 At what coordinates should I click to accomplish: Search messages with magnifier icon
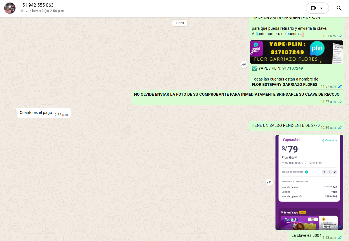[x=339, y=8]
